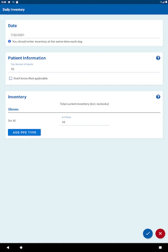Tap the Daily Inventory title bar text
Viewport: 168px width, 252px height.
(14, 10)
